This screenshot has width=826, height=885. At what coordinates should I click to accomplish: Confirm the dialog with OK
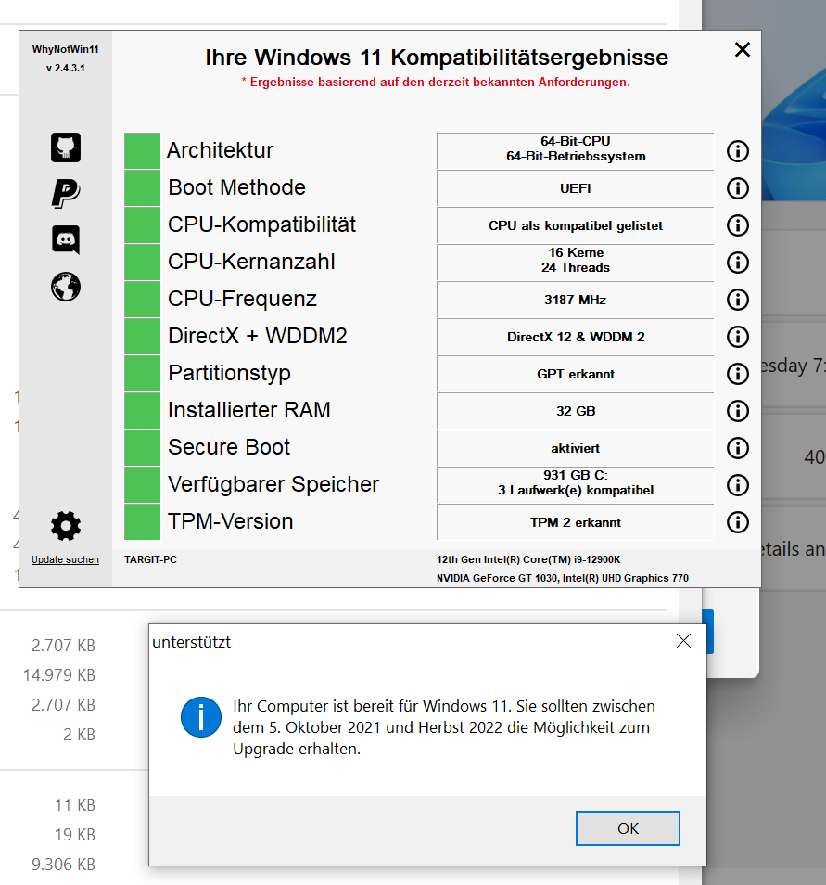click(x=628, y=828)
